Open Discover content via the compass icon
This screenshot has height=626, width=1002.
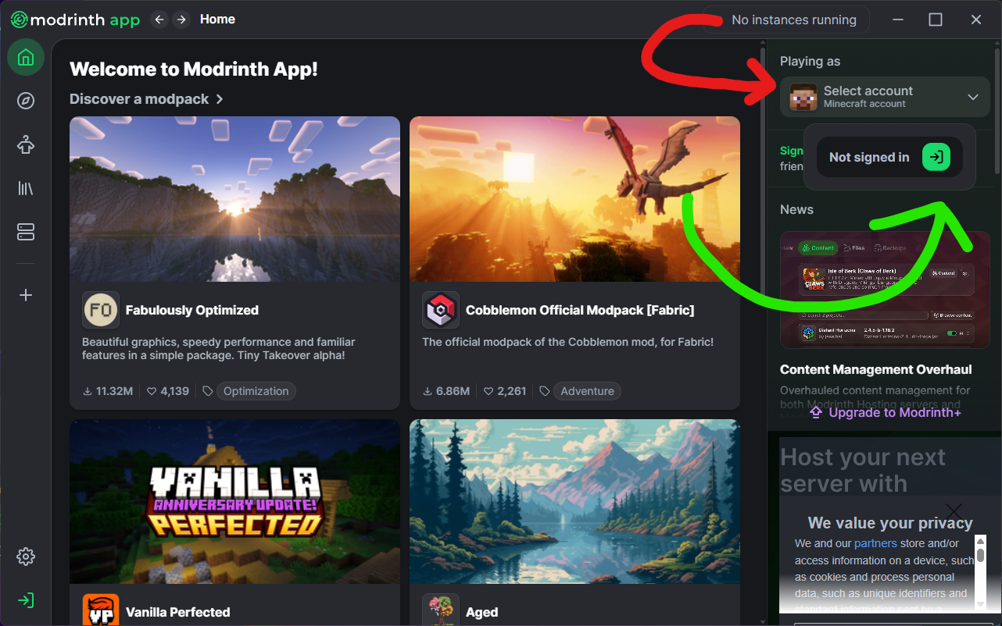coord(26,101)
